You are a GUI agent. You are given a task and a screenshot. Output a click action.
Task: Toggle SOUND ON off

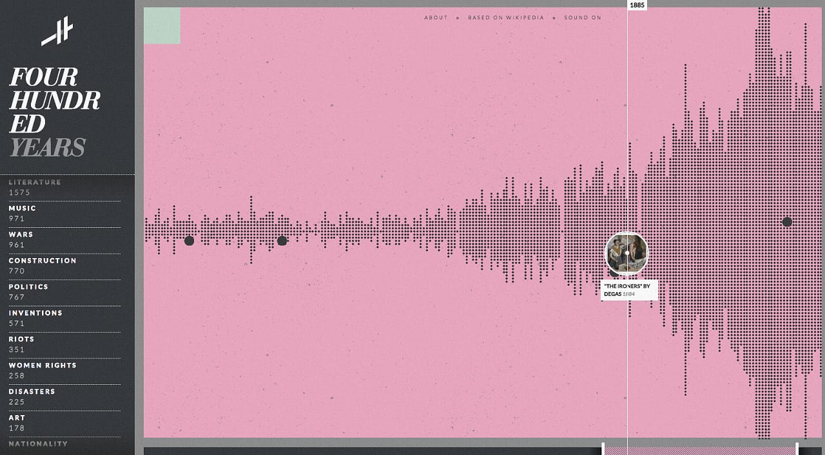[582, 17]
